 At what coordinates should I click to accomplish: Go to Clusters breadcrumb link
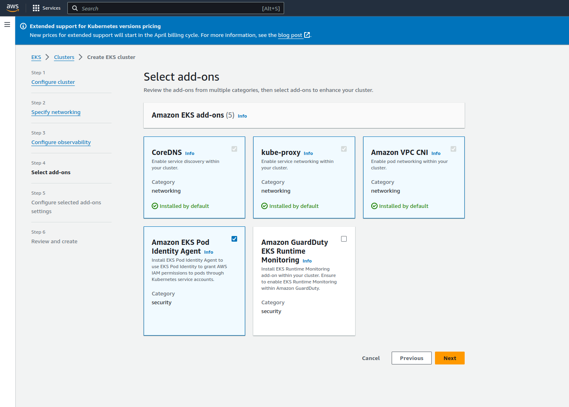click(x=64, y=57)
